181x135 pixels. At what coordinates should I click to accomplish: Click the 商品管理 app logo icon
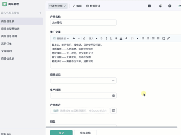click(x=5, y=4)
